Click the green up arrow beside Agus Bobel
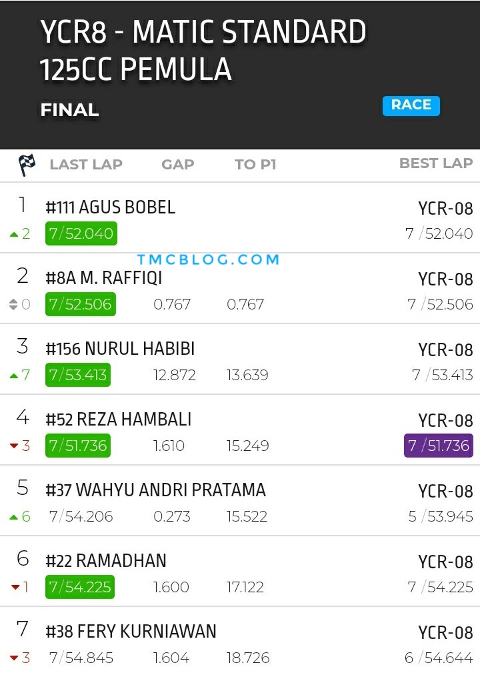The height and width of the screenshot is (673, 480). coord(14,234)
